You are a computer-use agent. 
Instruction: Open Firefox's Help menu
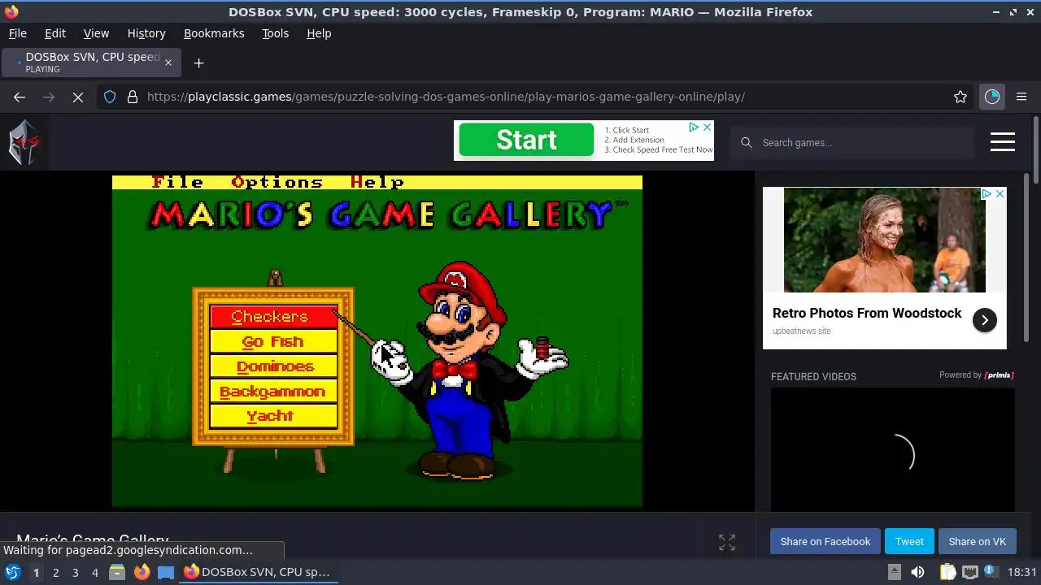coord(319,33)
